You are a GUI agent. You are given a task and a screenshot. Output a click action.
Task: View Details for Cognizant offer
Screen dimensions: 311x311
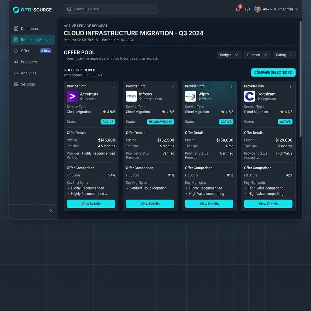[268, 204]
